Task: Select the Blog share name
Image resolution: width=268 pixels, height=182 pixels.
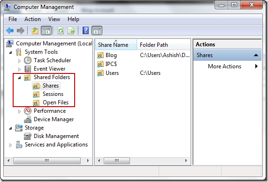Action: coord(111,55)
